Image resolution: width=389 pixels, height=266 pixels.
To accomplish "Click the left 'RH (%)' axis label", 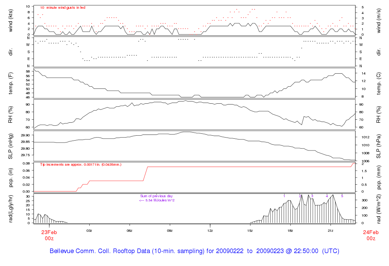I will pyautogui.click(x=10, y=115).
